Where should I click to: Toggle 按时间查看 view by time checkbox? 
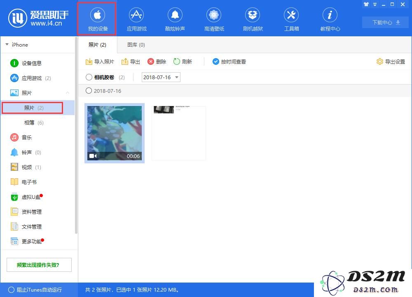click(x=216, y=61)
